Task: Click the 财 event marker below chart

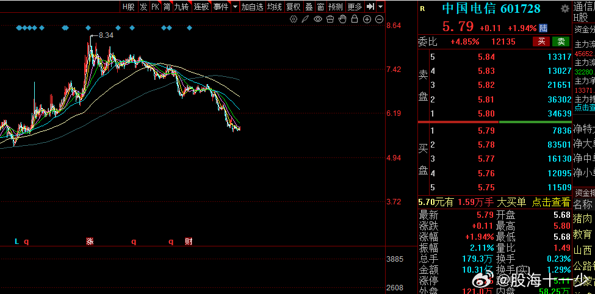Action: click(189, 242)
